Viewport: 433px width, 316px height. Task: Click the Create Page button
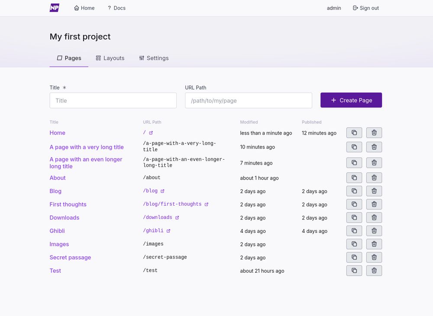point(351,100)
